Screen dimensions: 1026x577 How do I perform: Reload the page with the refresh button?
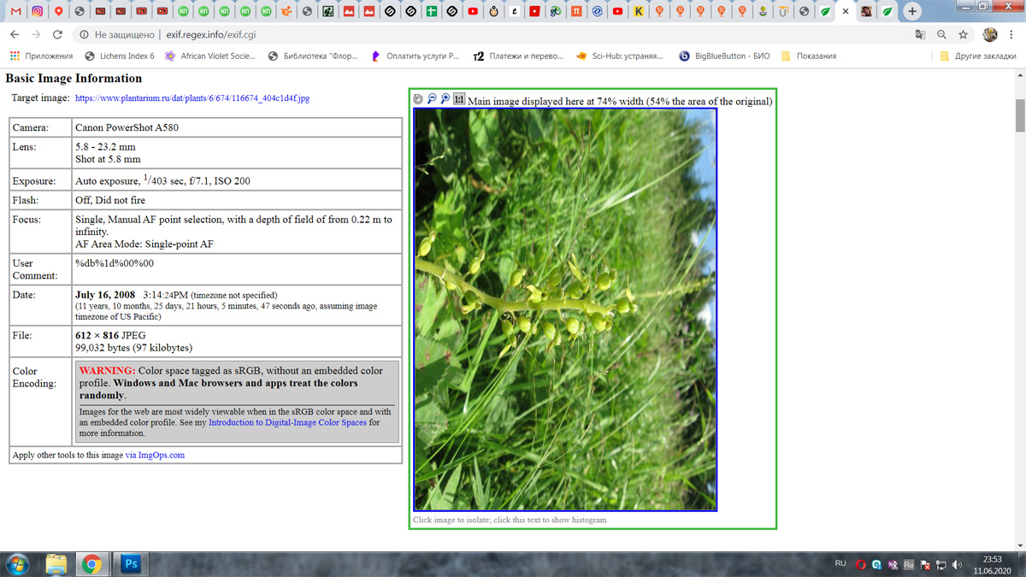click(x=57, y=35)
